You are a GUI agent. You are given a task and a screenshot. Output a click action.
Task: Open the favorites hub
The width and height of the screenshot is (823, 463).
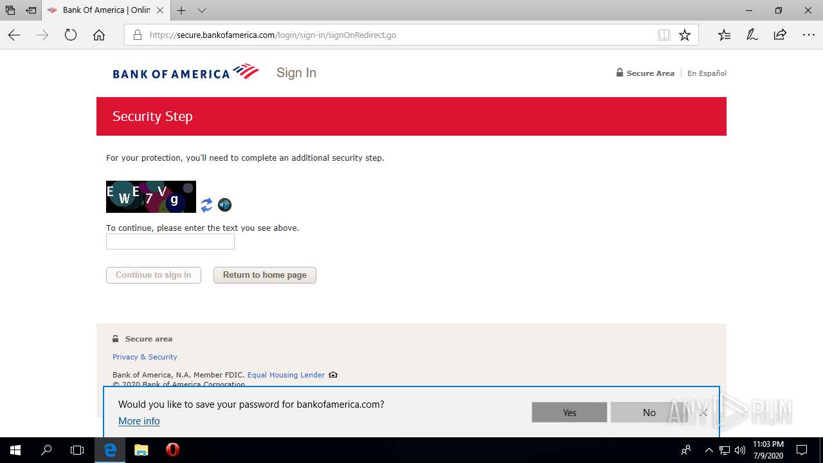pos(724,35)
